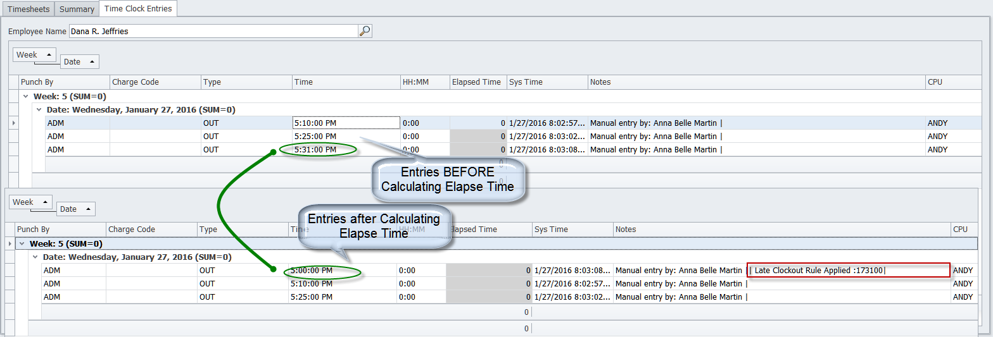The width and height of the screenshot is (993, 337).
Task: Switch to the Timesheets tab
Action: pos(28,9)
